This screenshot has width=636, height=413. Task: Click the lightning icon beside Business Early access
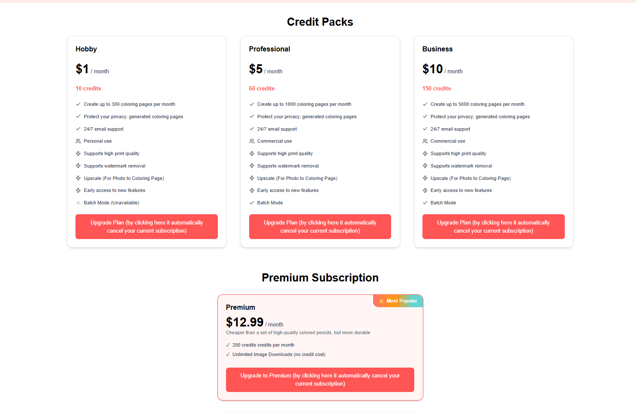425,191
